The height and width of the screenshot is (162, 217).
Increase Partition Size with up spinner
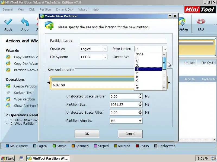[x=140, y=103]
